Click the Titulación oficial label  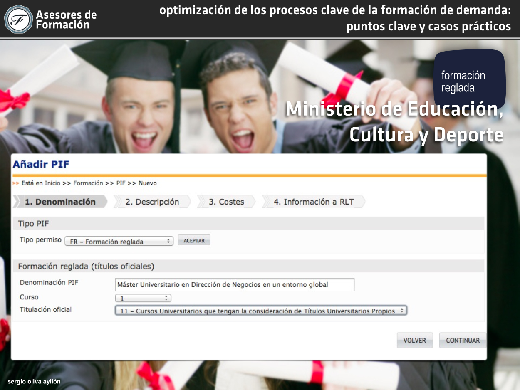46,309
